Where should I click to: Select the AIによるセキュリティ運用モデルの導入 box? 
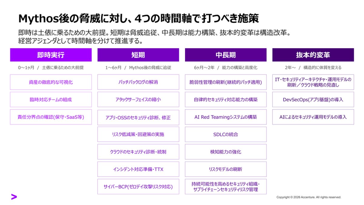point(313,117)
